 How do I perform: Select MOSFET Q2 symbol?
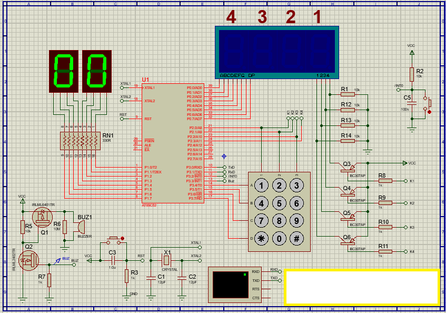point(28,261)
